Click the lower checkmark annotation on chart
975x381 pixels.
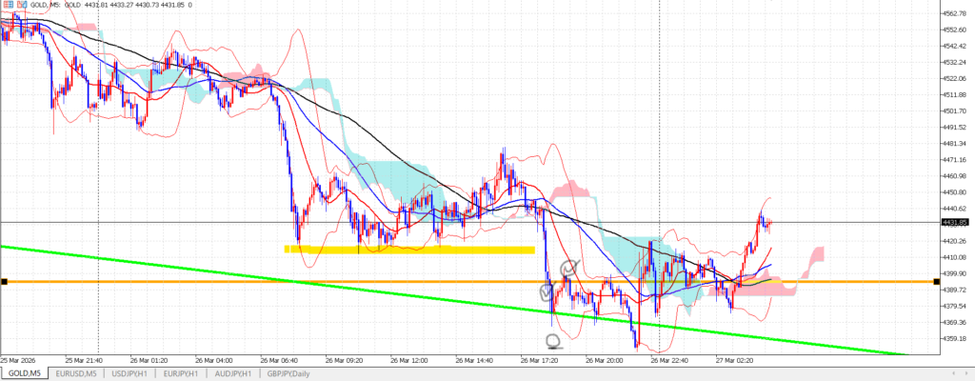point(547,290)
